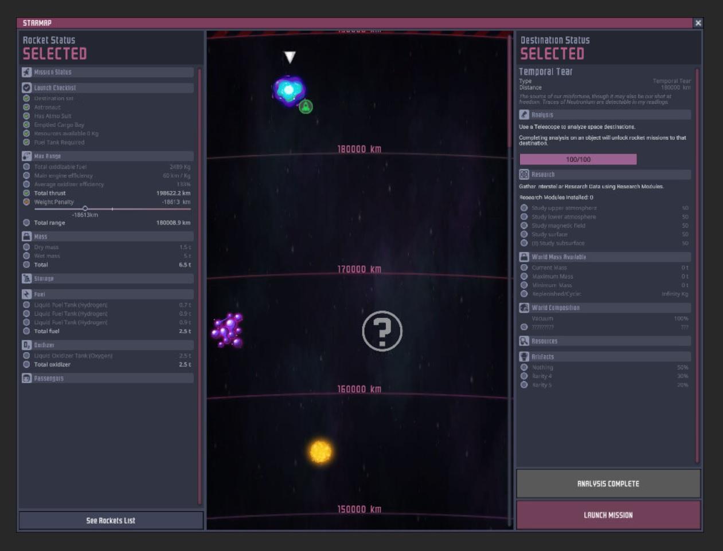Open the Resources section header
Image resolution: width=723 pixels, height=551 pixels.
click(605, 341)
